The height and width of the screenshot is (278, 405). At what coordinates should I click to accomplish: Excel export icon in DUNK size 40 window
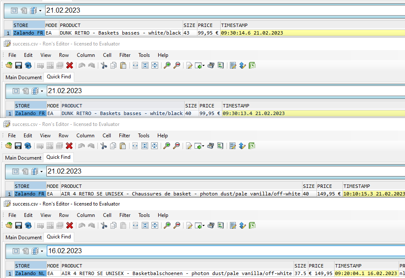(252, 66)
